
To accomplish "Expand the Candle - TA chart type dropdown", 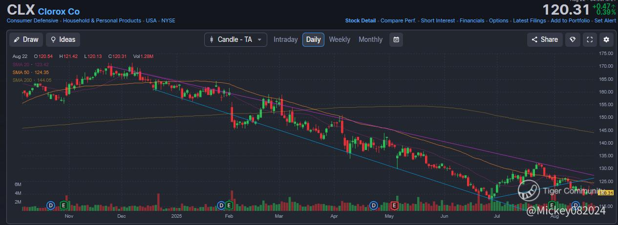I will (235, 39).
